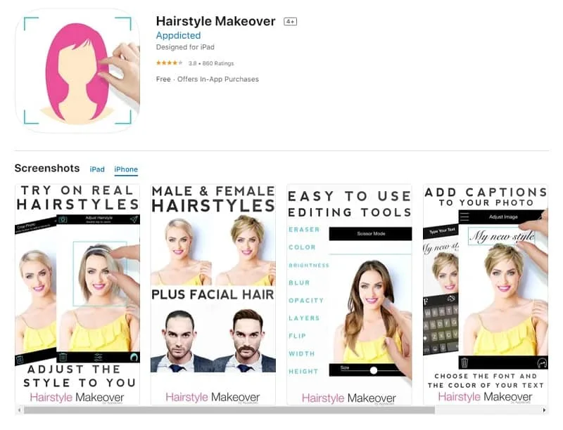The image size is (563, 430).
Task: Click the horizontal scrollbar thumb
Action: (229, 410)
